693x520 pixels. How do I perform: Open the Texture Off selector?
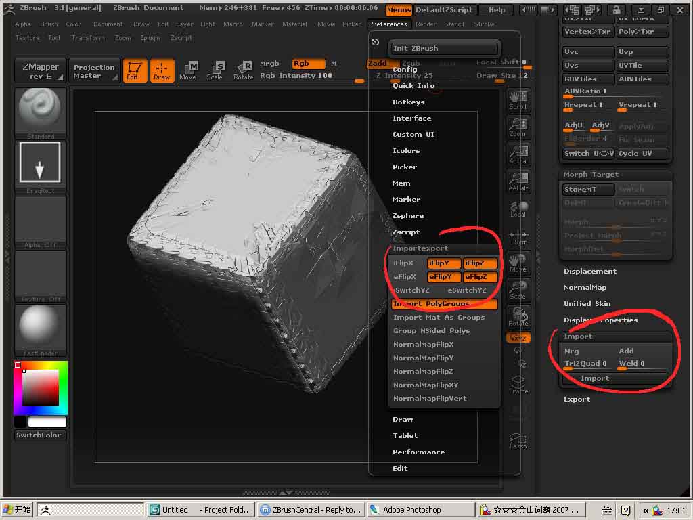coord(40,276)
